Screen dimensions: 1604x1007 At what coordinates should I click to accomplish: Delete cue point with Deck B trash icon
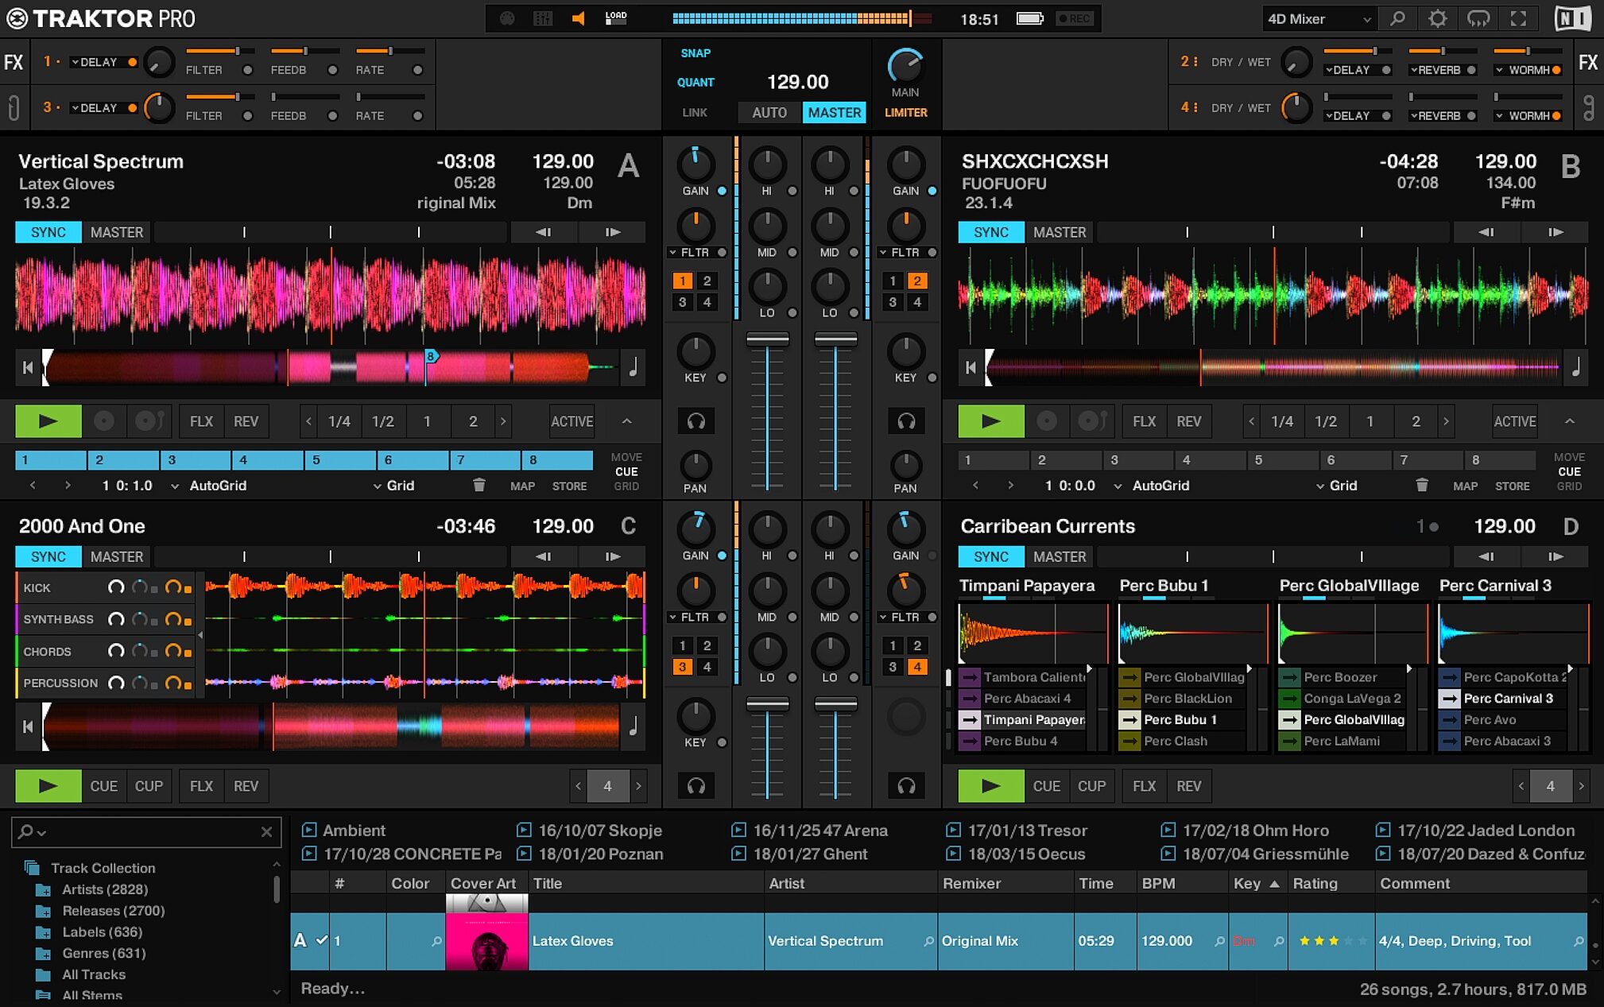pyautogui.click(x=1421, y=485)
